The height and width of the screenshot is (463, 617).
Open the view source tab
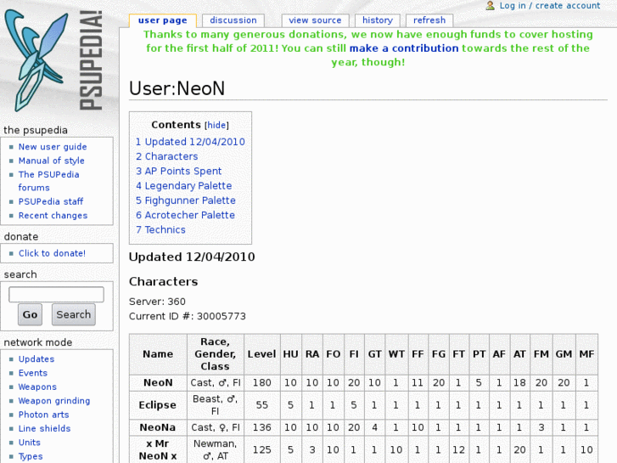click(x=315, y=20)
